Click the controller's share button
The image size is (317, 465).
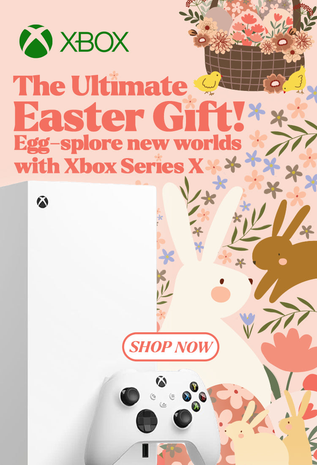[x=163, y=404]
